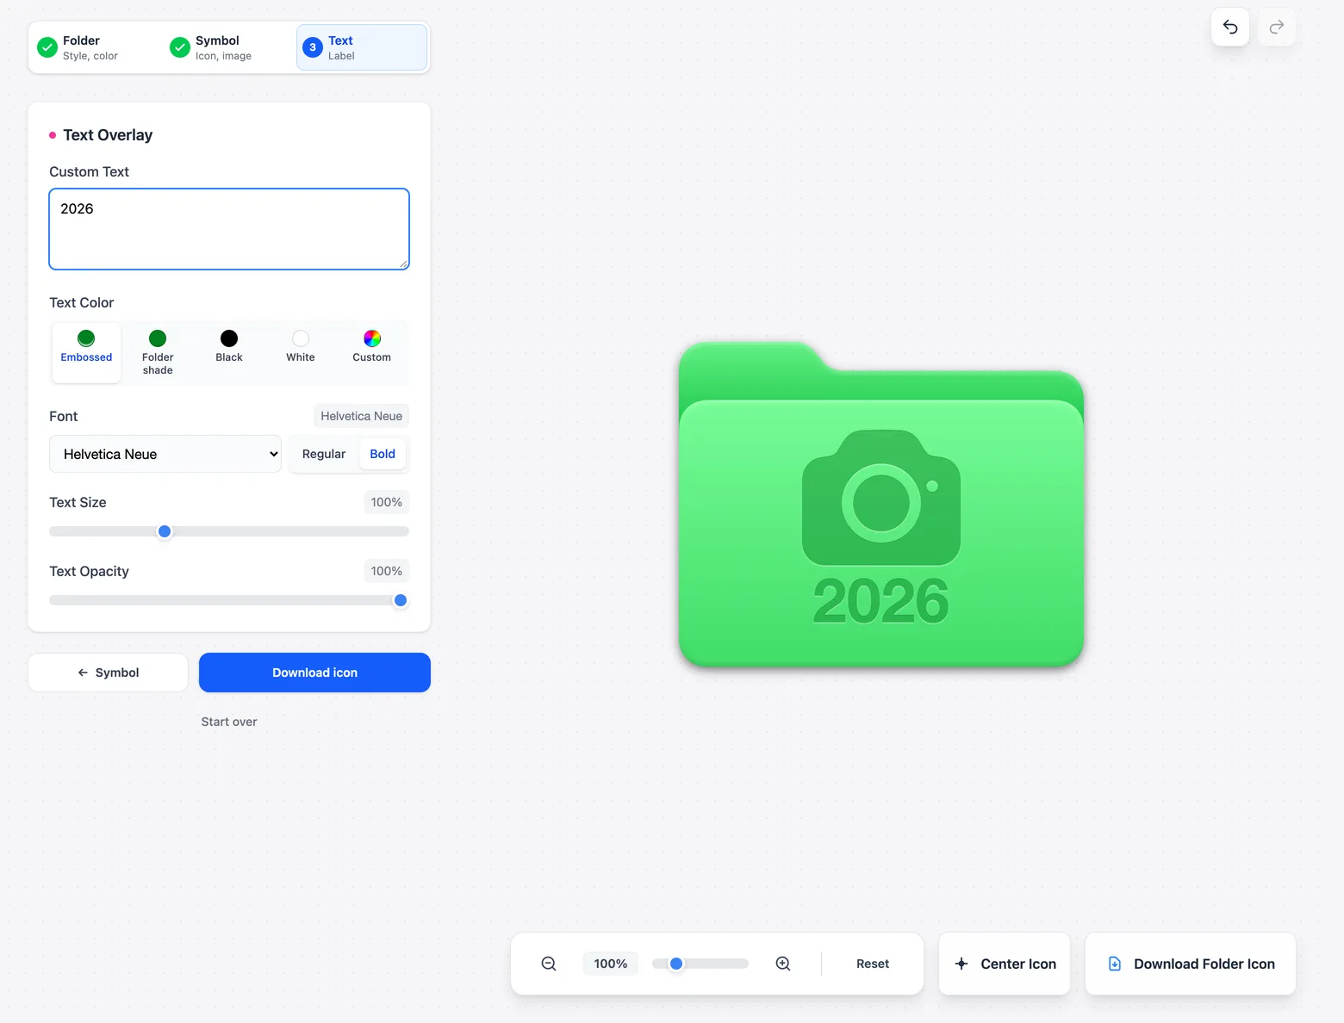This screenshot has width=1344, height=1023.
Task: Switch font weight to Regular
Action: 324,454
